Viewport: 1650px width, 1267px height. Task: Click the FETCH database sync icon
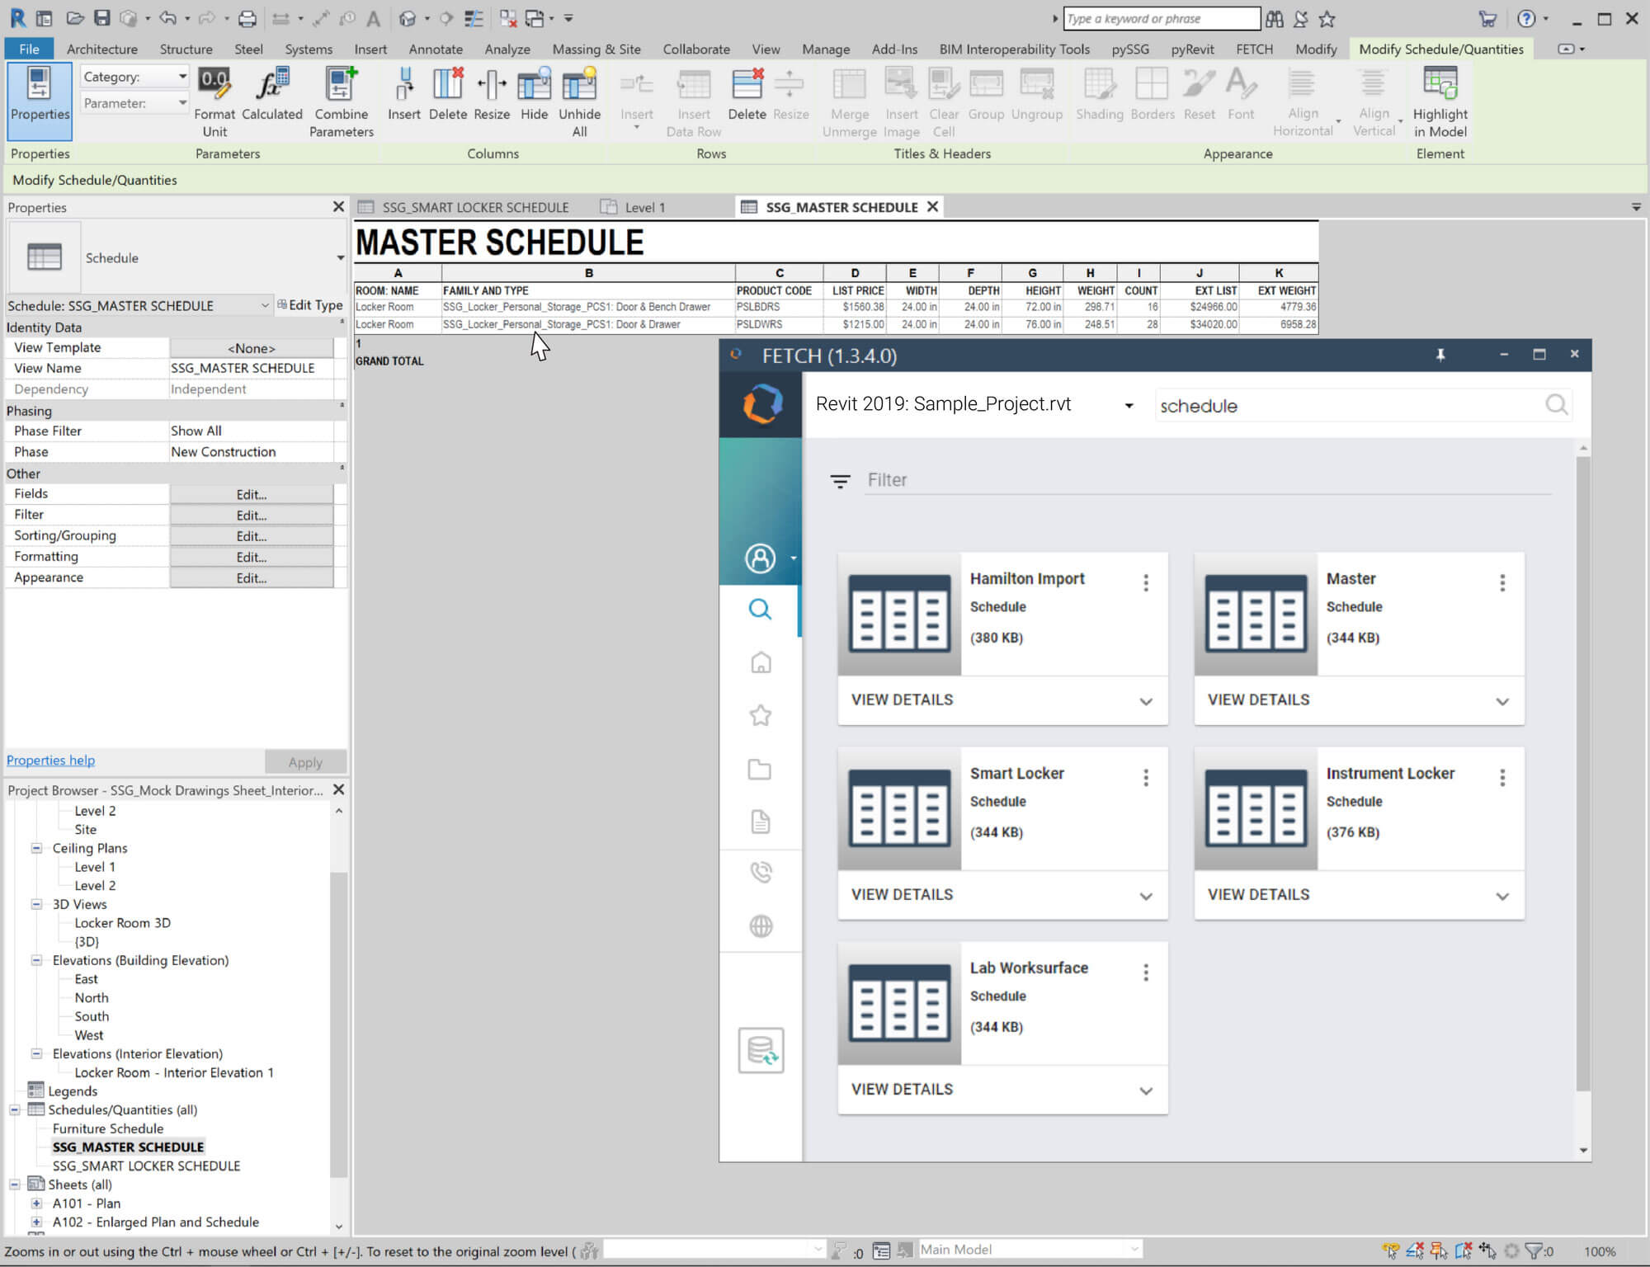tap(761, 1050)
